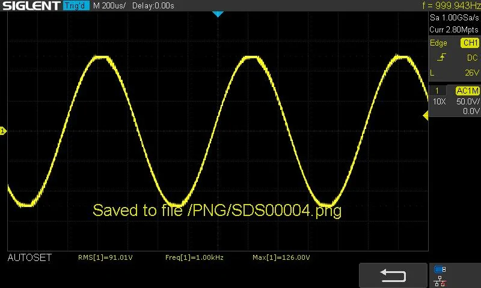Viewport: 481px width, 288px height.
Task: Click the trigger level 26V value
Action: [x=472, y=73]
